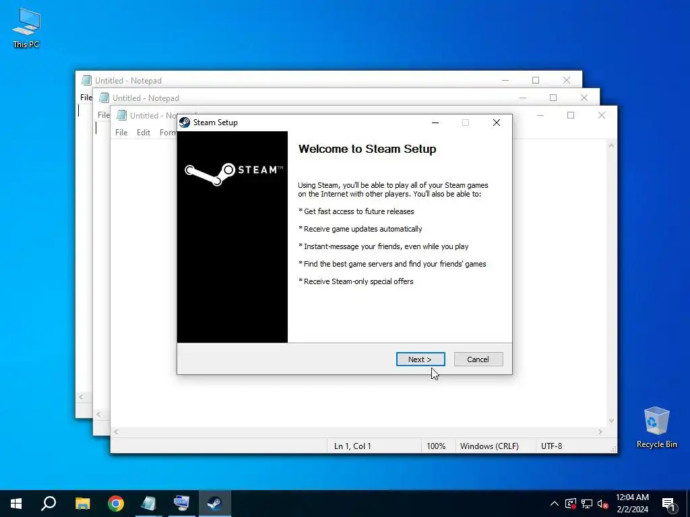Click scroll left arrow in front Notepad
The height and width of the screenshot is (517, 690).
tap(116, 432)
